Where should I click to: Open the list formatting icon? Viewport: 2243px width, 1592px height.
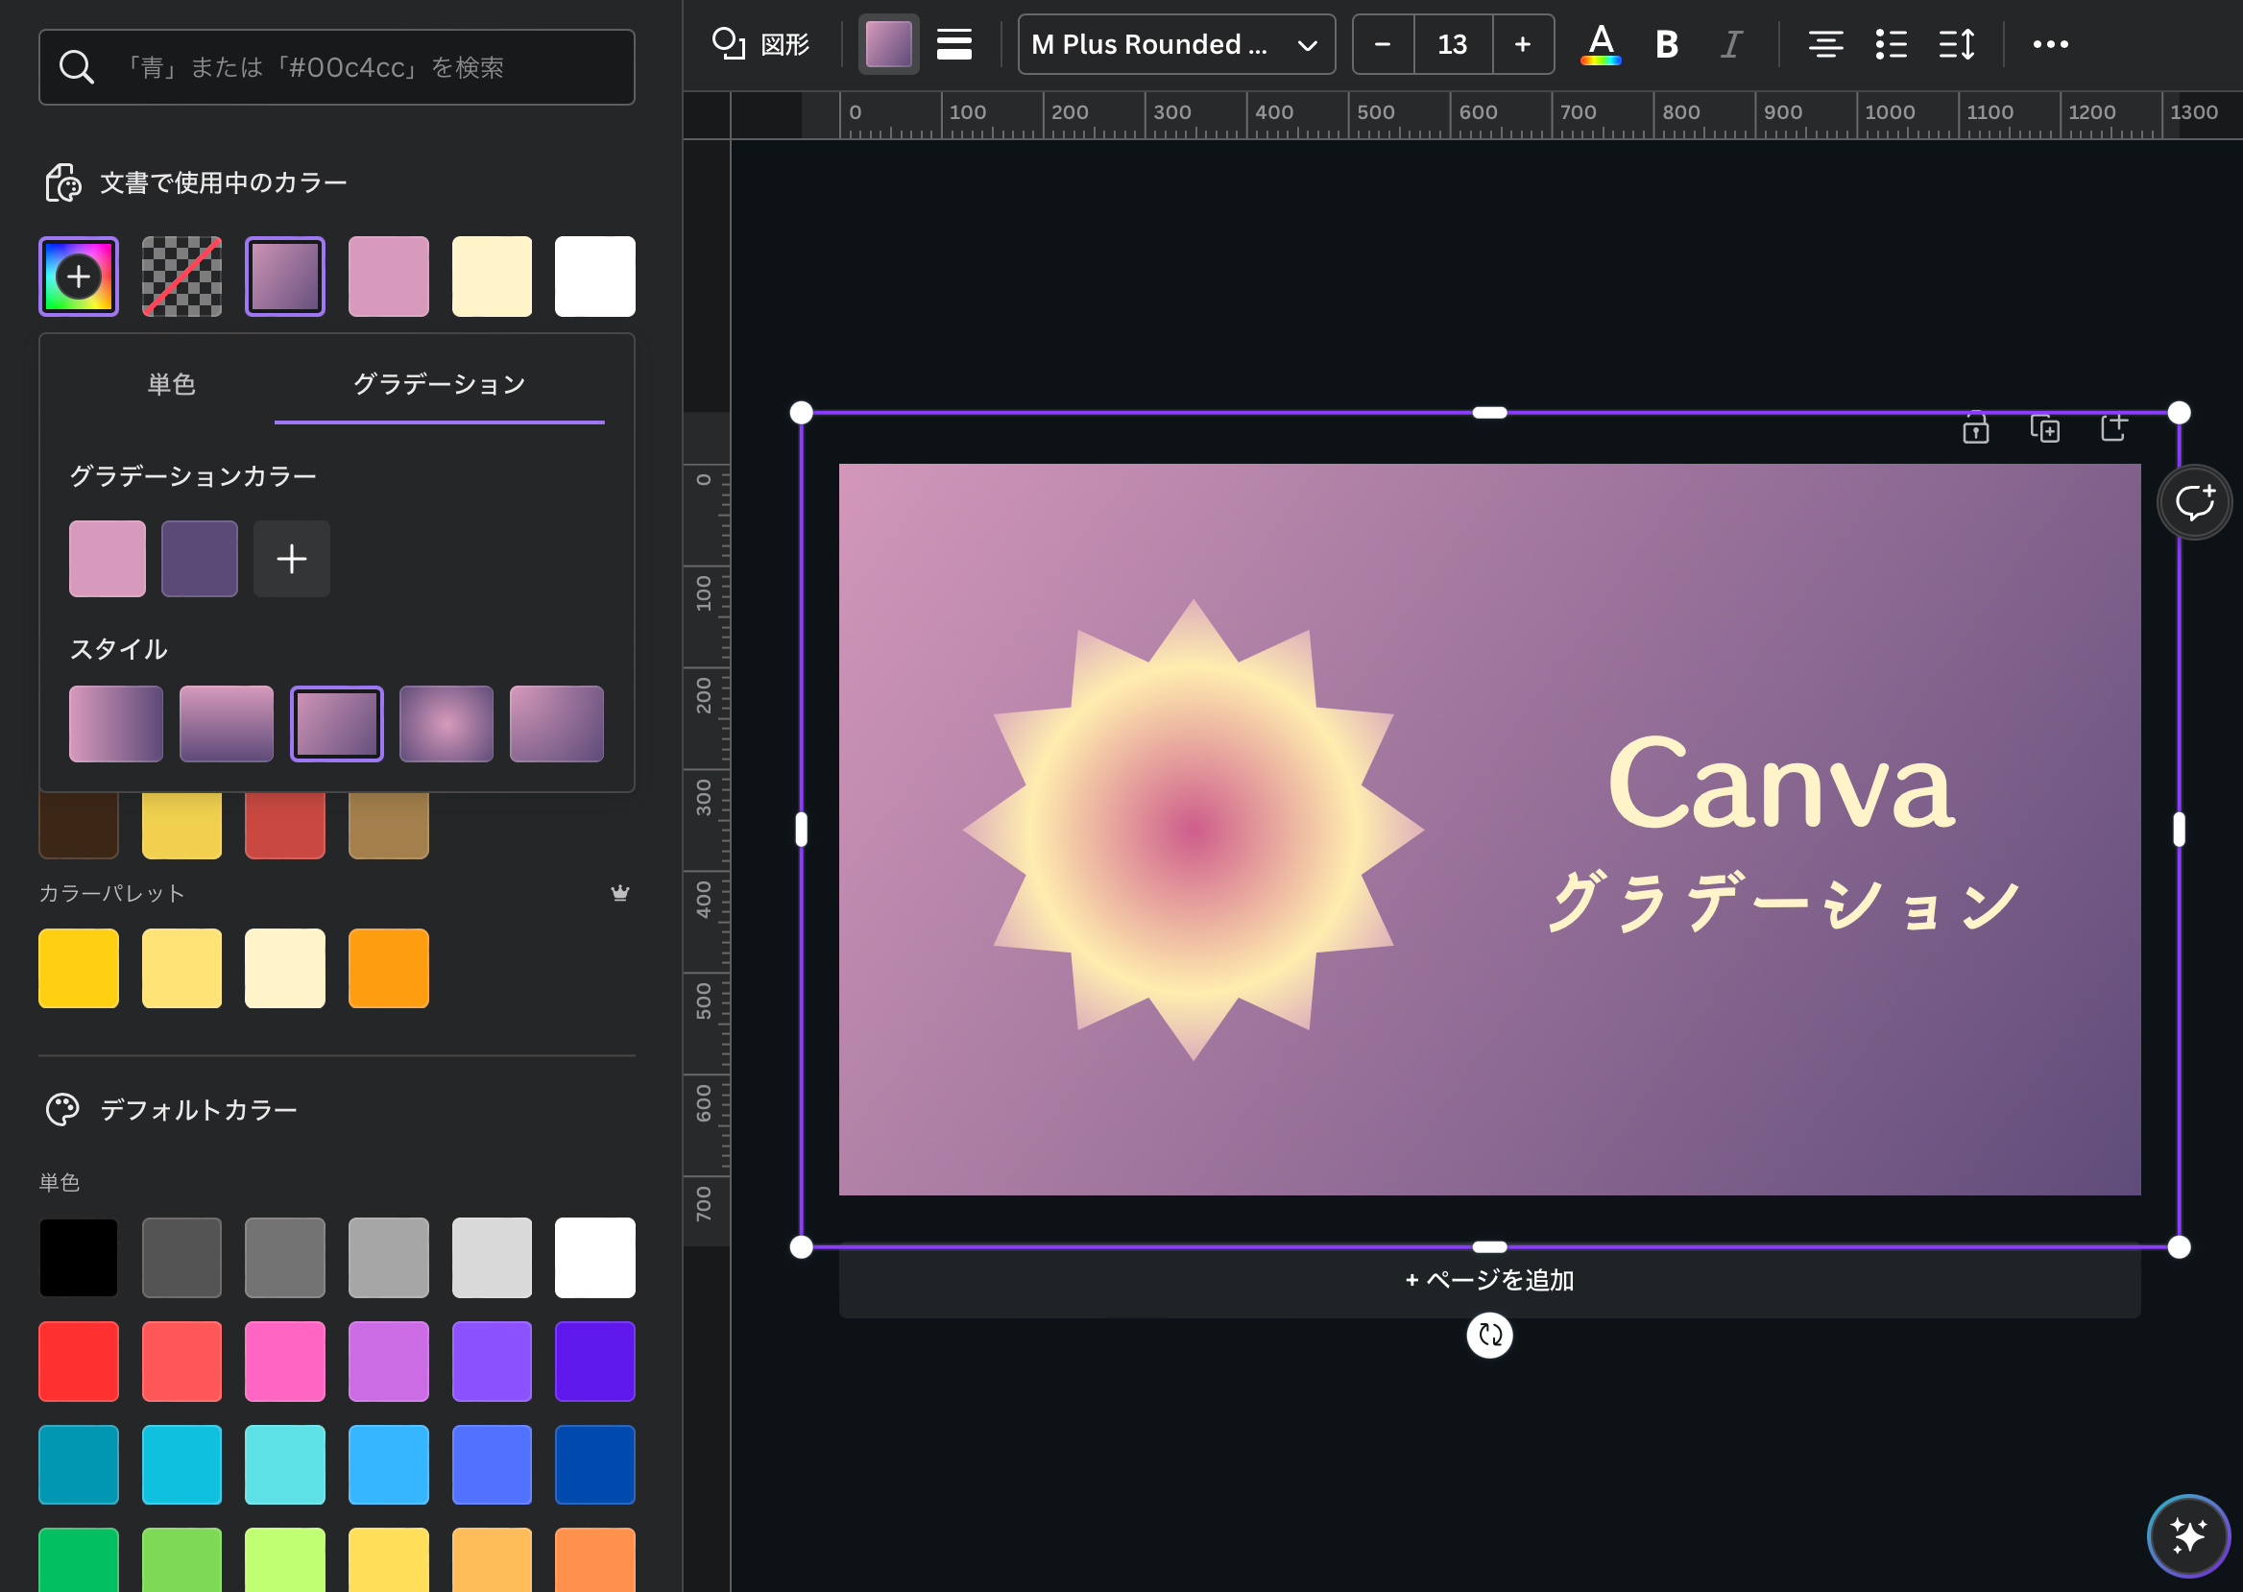coord(1891,44)
